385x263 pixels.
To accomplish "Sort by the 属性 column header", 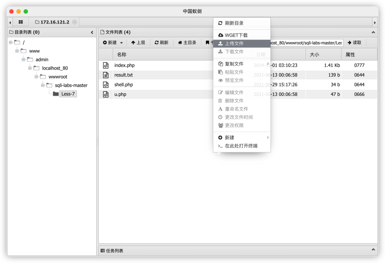I will 359,55.
